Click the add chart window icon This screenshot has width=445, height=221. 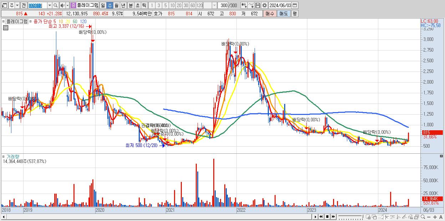[368, 217]
